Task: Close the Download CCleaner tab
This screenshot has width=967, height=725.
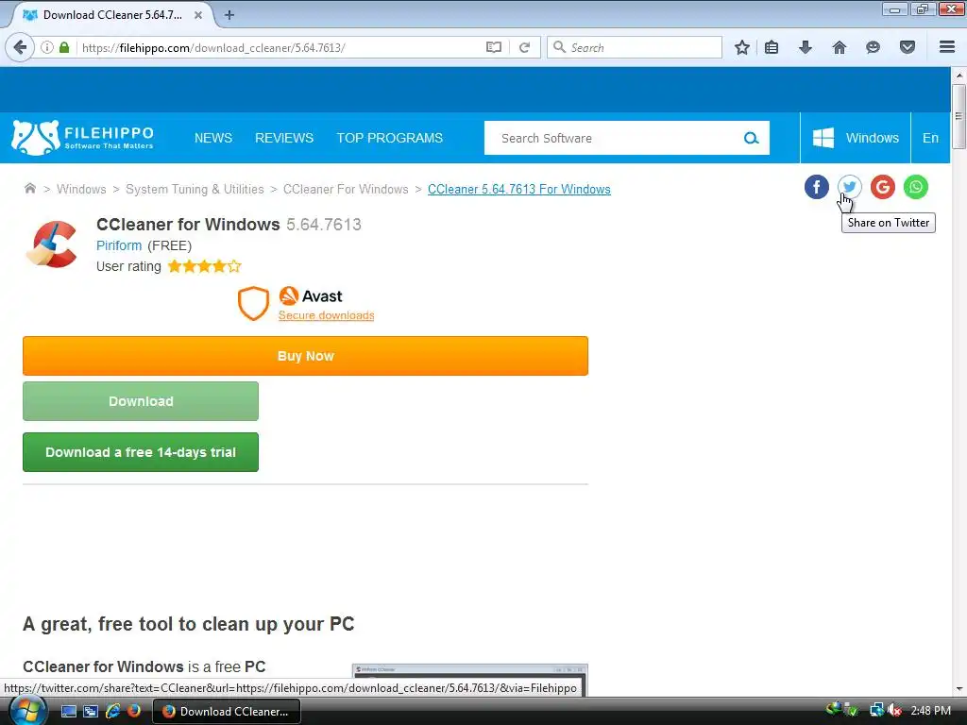Action: [198, 15]
